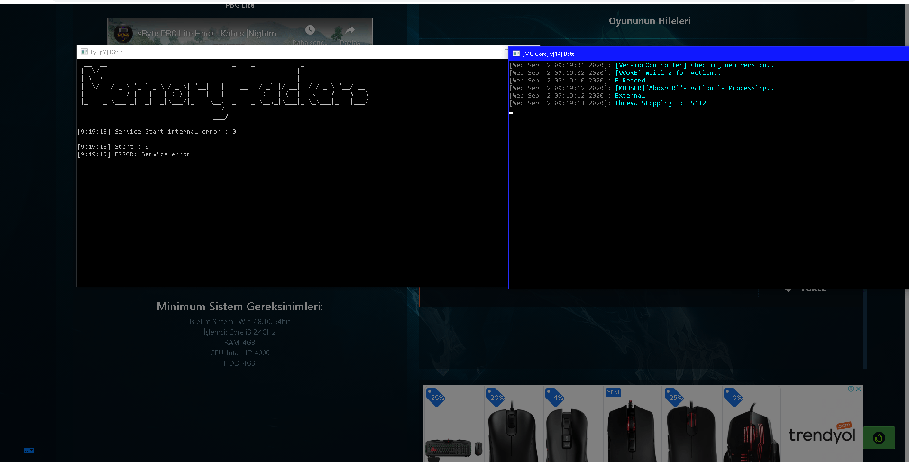
Task: Click the 'İşletim Sistemi: Win 7,8,10, 64bit' line
Action: point(239,322)
